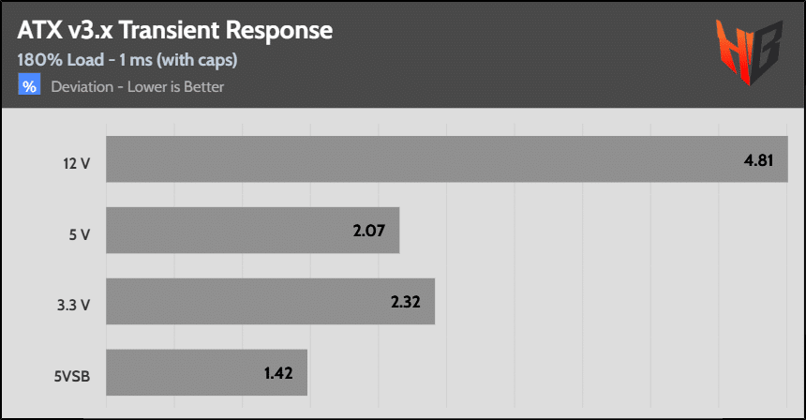The width and height of the screenshot is (806, 420).
Task: Click the 2.07 value label
Action: 370,231
